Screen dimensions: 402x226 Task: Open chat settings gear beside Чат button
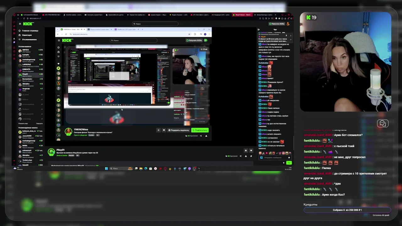coord(284,163)
